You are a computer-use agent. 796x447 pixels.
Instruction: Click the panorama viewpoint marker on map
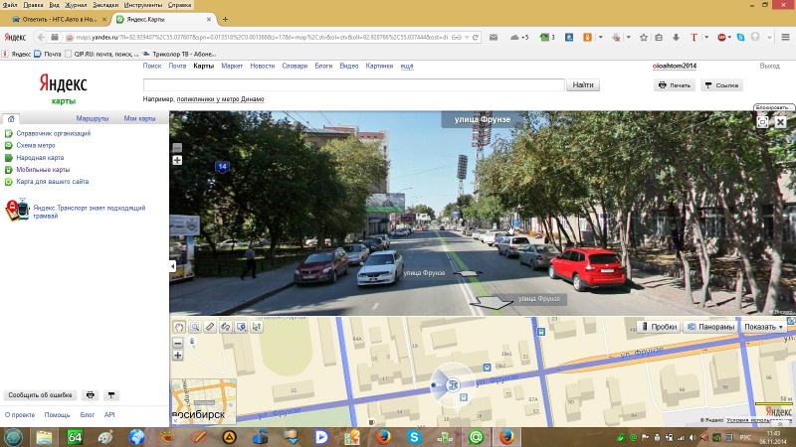(x=453, y=385)
